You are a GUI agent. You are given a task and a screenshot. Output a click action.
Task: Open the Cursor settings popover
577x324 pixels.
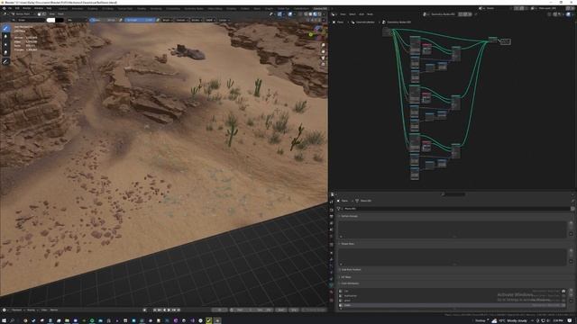[x=224, y=20]
